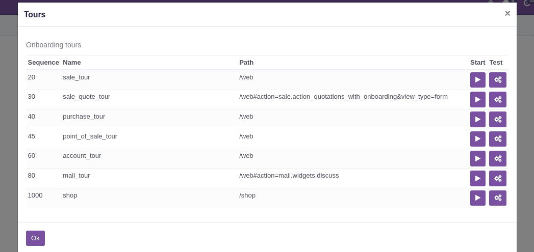
Task: Start the sale_tour onboarding tour
Action: (478, 79)
